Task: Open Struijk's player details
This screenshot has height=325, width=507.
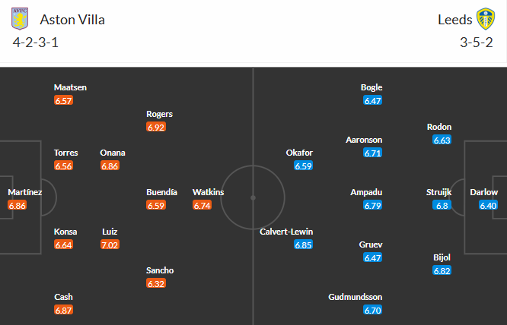Action: pyautogui.click(x=439, y=192)
